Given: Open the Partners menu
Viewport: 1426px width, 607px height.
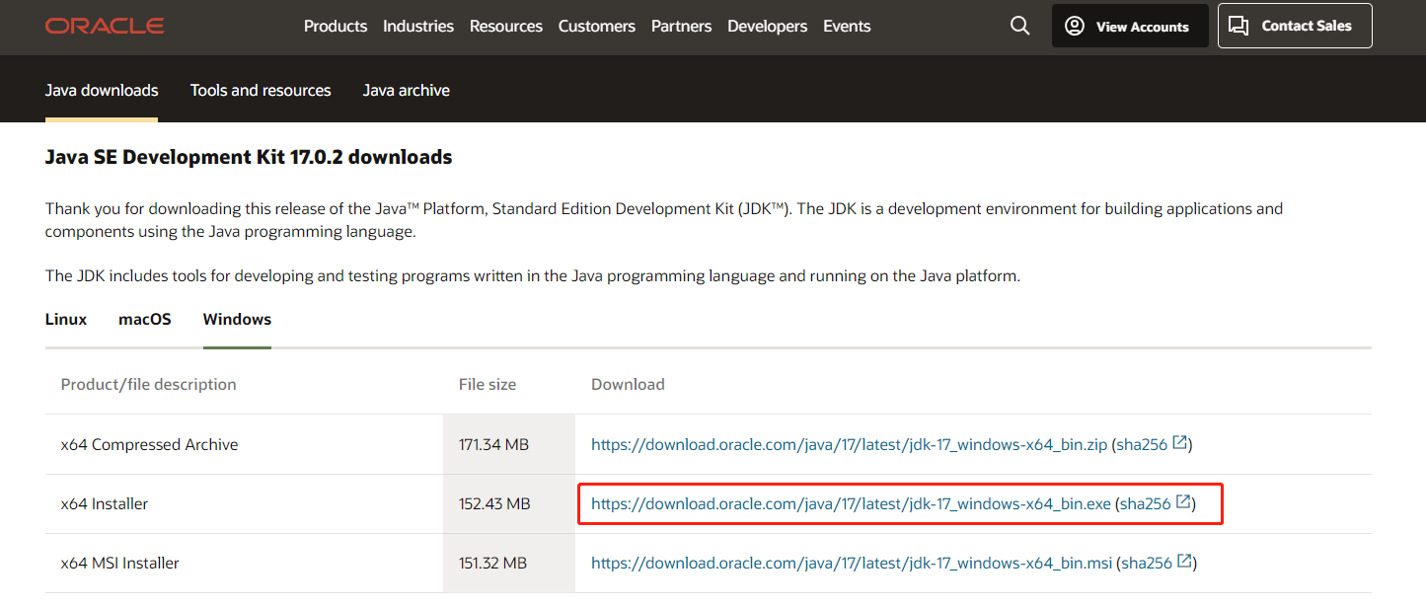Looking at the screenshot, I should pyautogui.click(x=681, y=26).
